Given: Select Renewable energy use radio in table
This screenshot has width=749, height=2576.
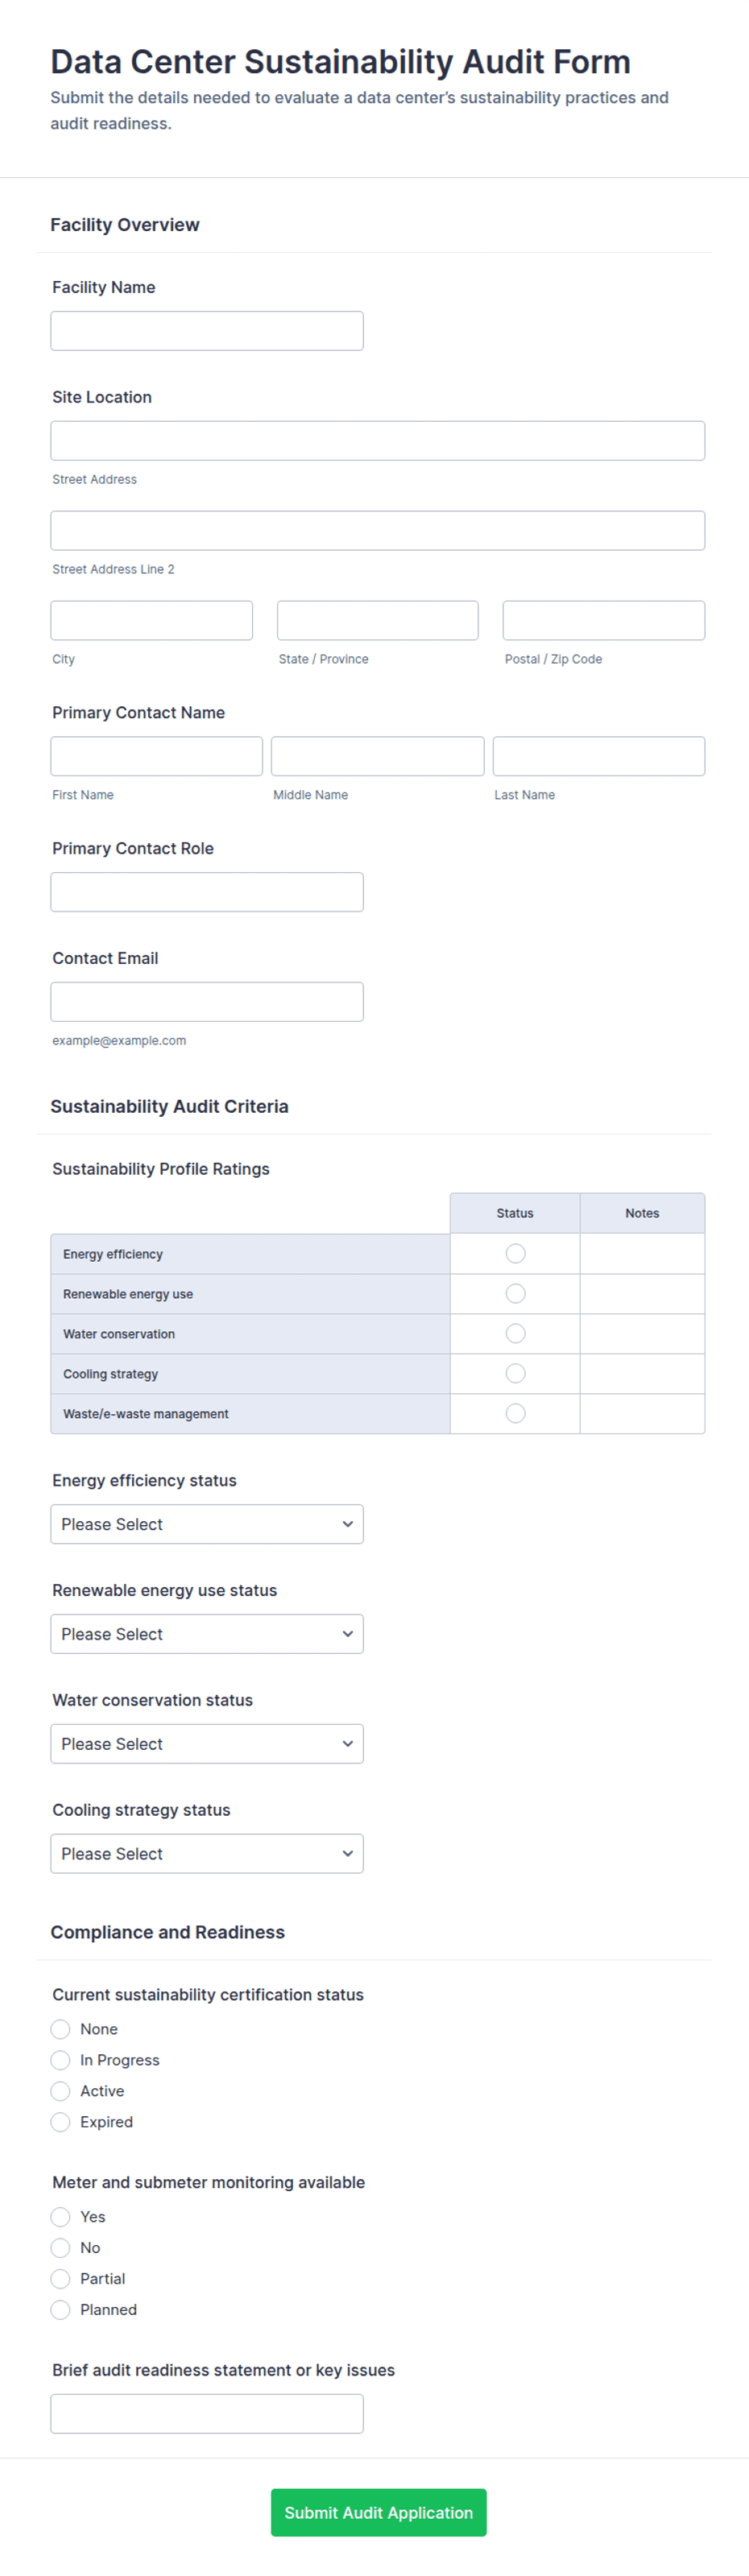Looking at the screenshot, I should (x=515, y=1293).
